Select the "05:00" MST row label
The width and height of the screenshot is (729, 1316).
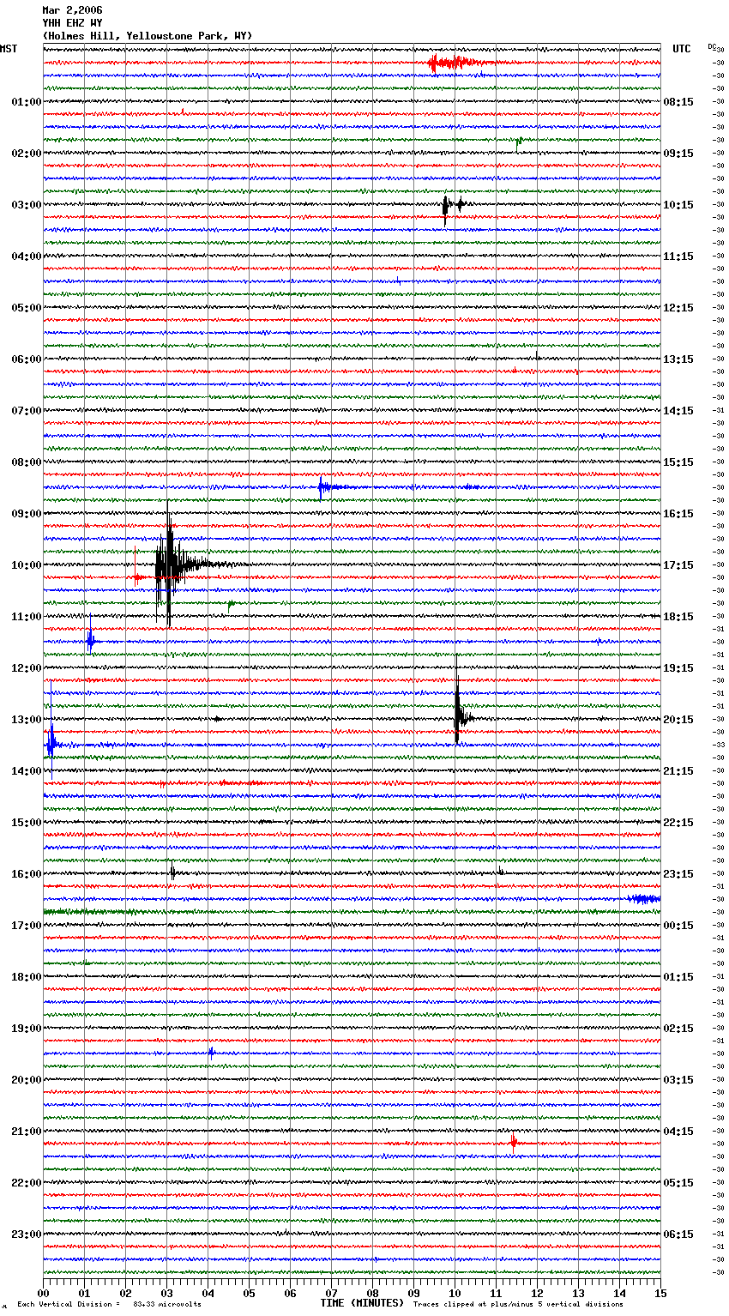[x=27, y=308]
